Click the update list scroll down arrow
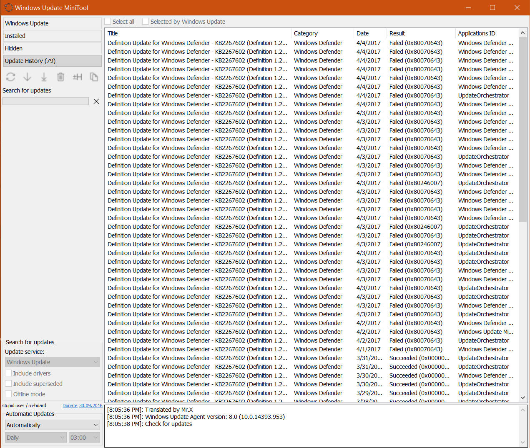The image size is (530, 448). point(522,398)
